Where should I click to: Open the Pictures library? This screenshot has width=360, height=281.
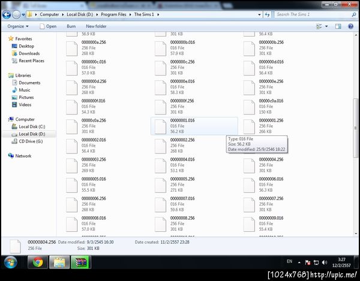pyautogui.click(x=23, y=98)
